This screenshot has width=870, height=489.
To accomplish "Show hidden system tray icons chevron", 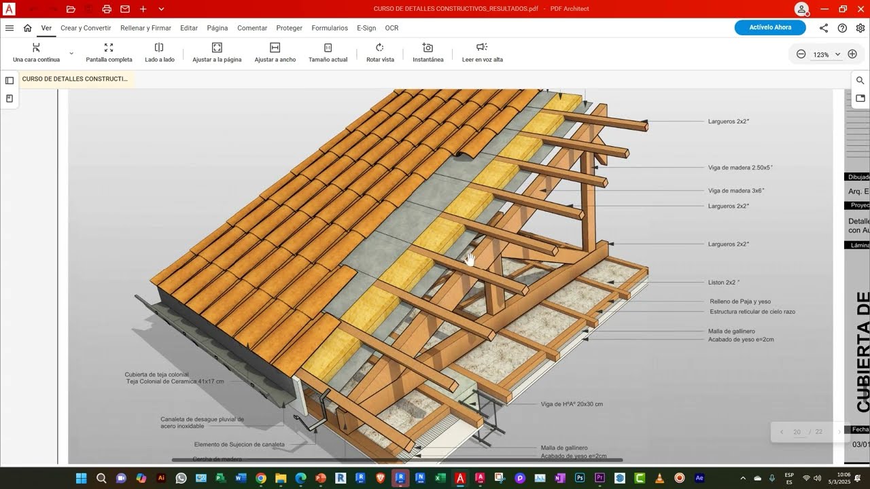I will pyautogui.click(x=743, y=478).
